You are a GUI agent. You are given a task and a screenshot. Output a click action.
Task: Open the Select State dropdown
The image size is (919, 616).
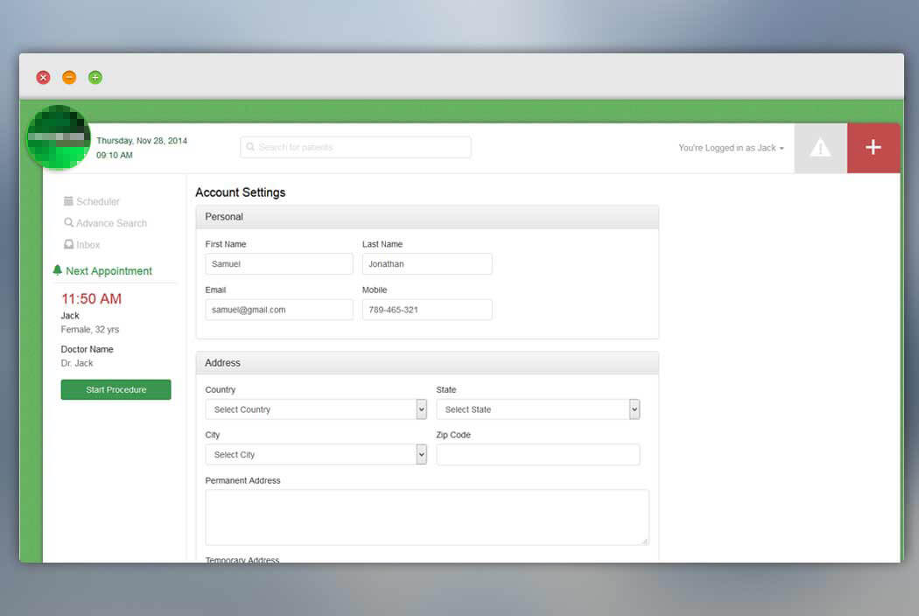(538, 409)
